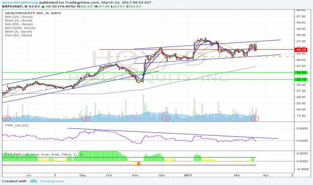The image size is (313, 185).
Task: Select the MA (50, close) indicator label
Action: click(x=19, y=24)
